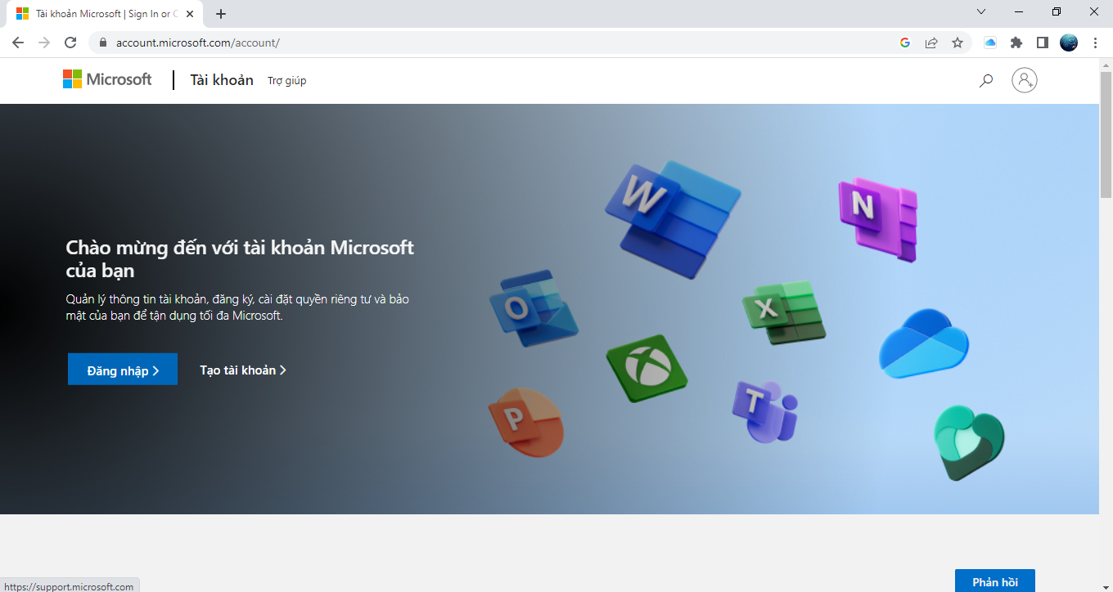Open the Chrome extensions puzzle icon
The height and width of the screenshot is (592, 1113).
pos(1016,43)
